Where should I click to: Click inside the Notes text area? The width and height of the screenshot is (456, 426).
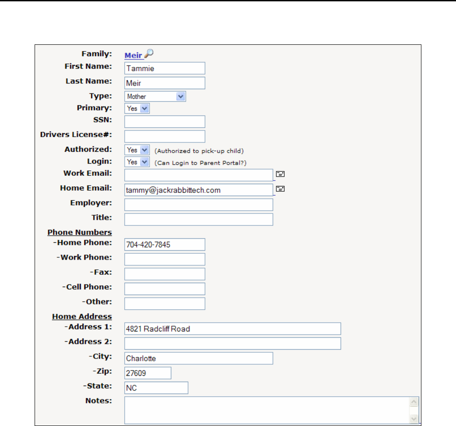point(267,410)
